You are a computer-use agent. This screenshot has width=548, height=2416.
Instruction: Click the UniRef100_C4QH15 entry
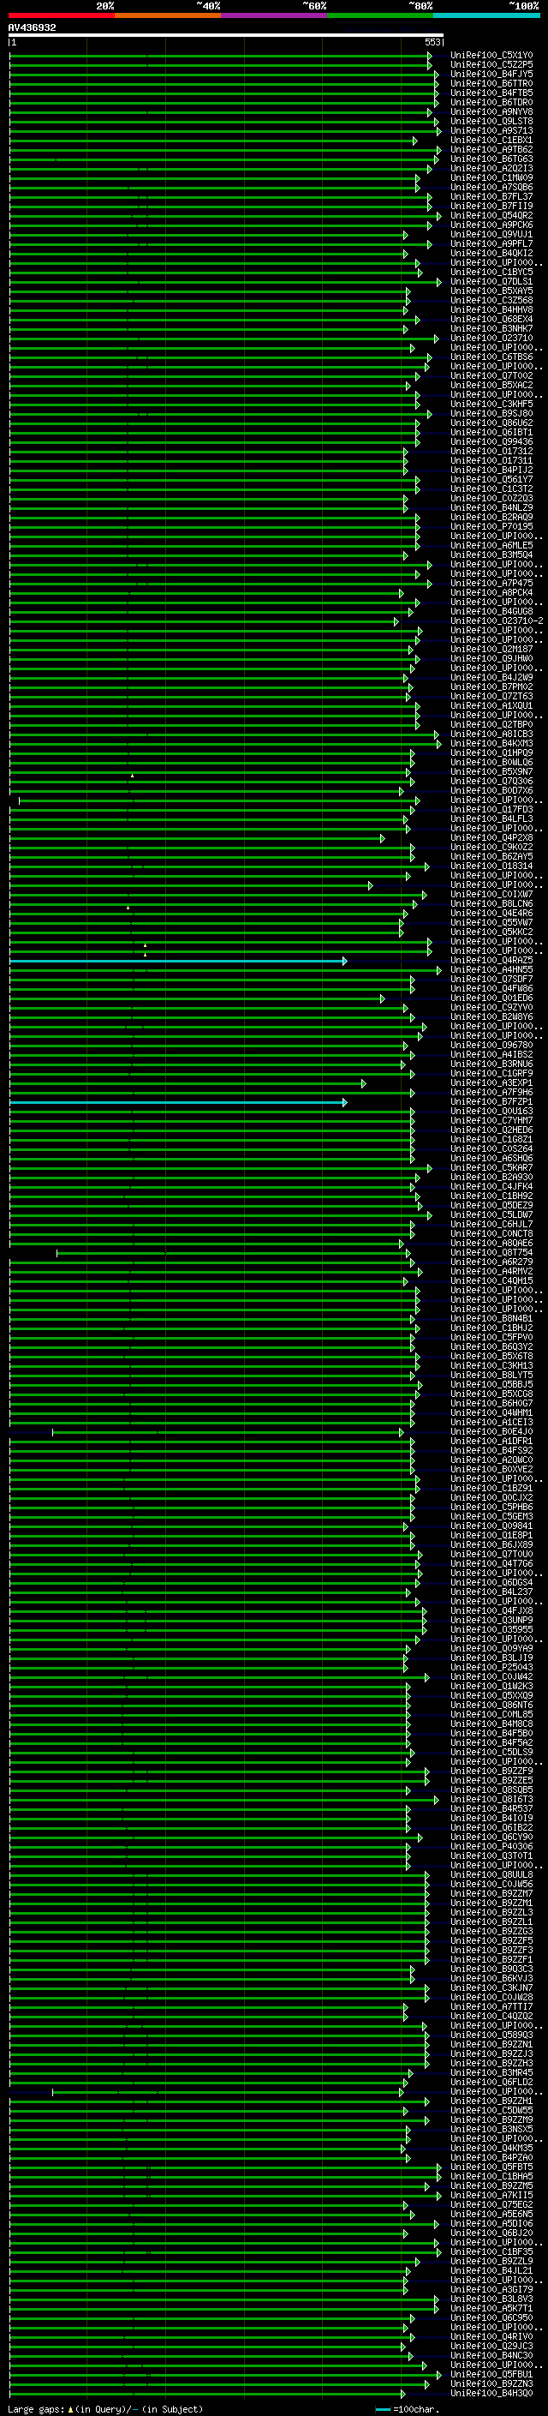click(491, 1281)
